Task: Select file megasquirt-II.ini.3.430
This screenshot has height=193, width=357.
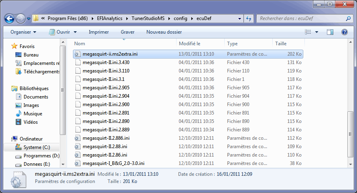Action: coord(106,62)
